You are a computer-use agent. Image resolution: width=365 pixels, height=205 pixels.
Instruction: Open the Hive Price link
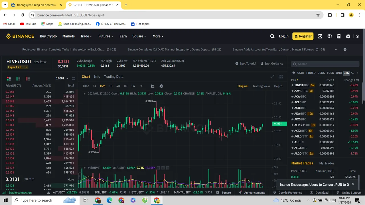[40, 62]
